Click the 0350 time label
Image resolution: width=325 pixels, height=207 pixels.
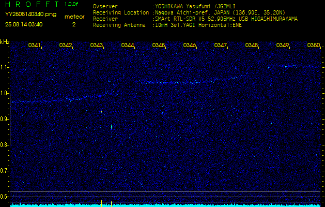click(314, 45)
